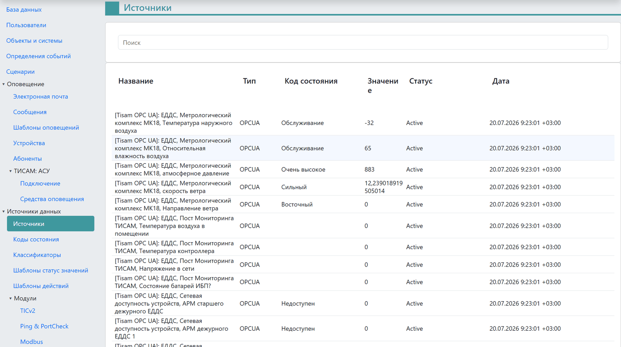Screen dimensions: 621x347
Task: Go to Объекты и системы
Action: [x=34, y=40]
